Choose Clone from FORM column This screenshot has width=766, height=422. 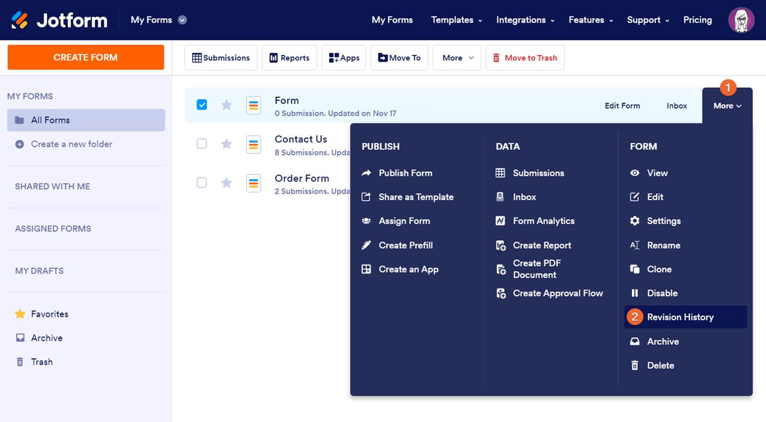[x=659, y=269]
